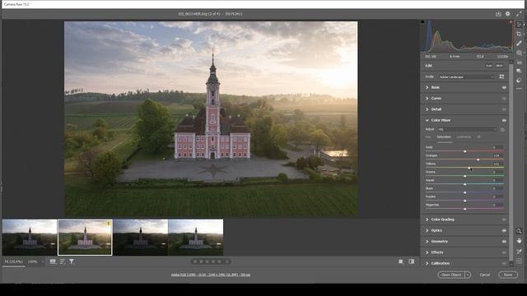Toggle the grid overlay icon

tap(519, 261)
